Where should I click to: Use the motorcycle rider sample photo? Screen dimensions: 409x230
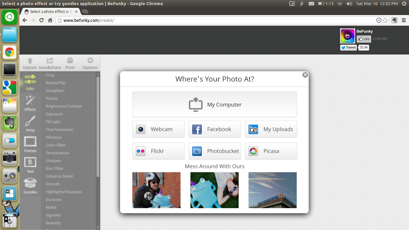pos(156,190)
